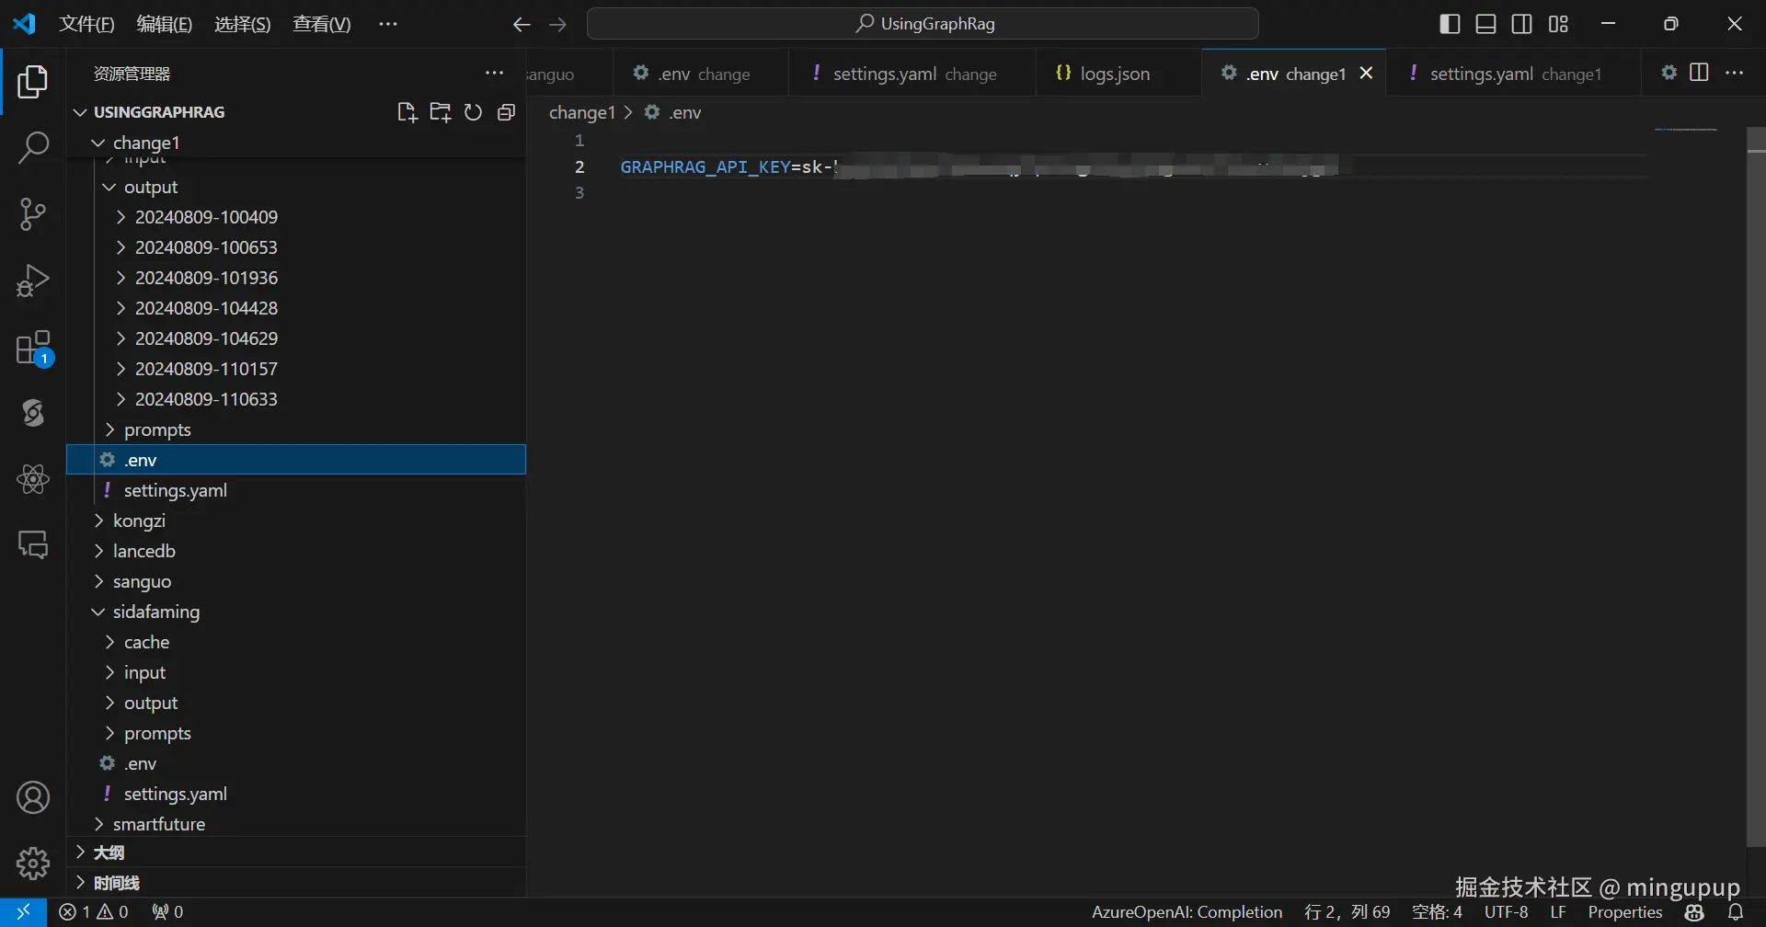Click the Split Editor Right icon
The height and width of the screenshot is (927, 1766).
pyautogui.click(x=1699, y=73)
